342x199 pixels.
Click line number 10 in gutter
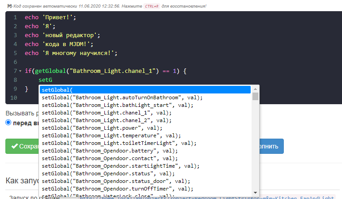pos(13,98)
